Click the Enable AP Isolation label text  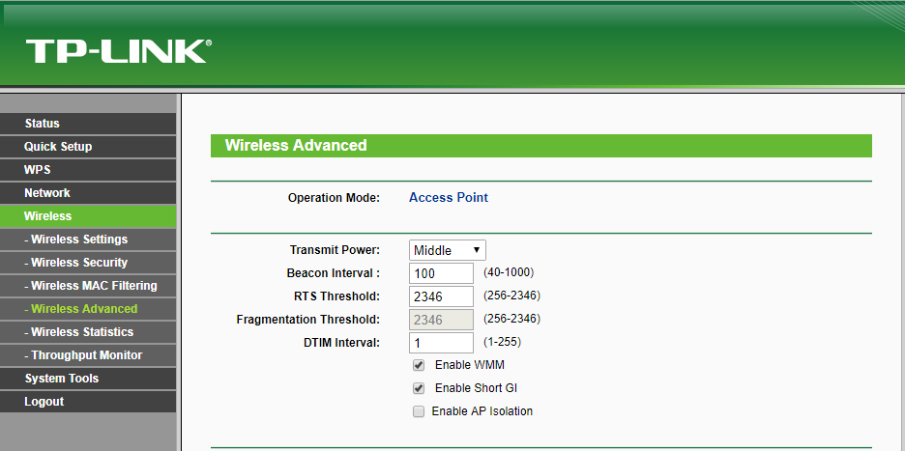point(482,411)
